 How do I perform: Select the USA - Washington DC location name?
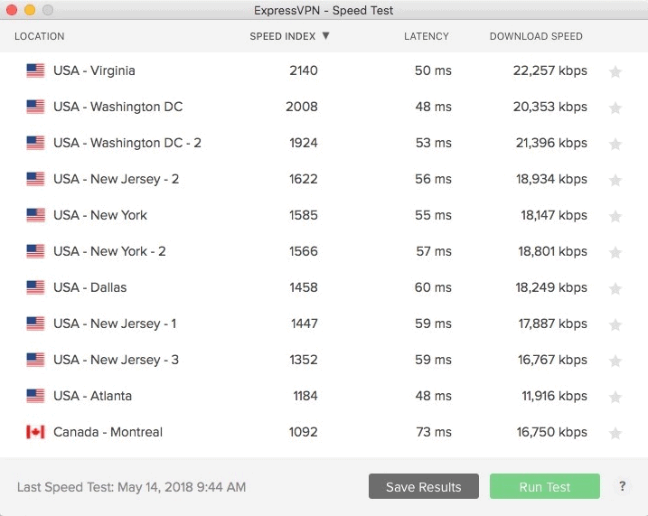tap(117, 107)
